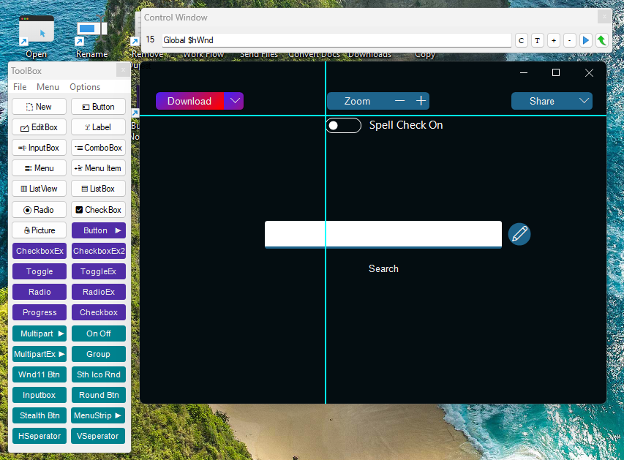The width and height of the screenshot is (624, 460).
Task: Click the teal Inputbox tool
Action: click(x=40, y=395)
